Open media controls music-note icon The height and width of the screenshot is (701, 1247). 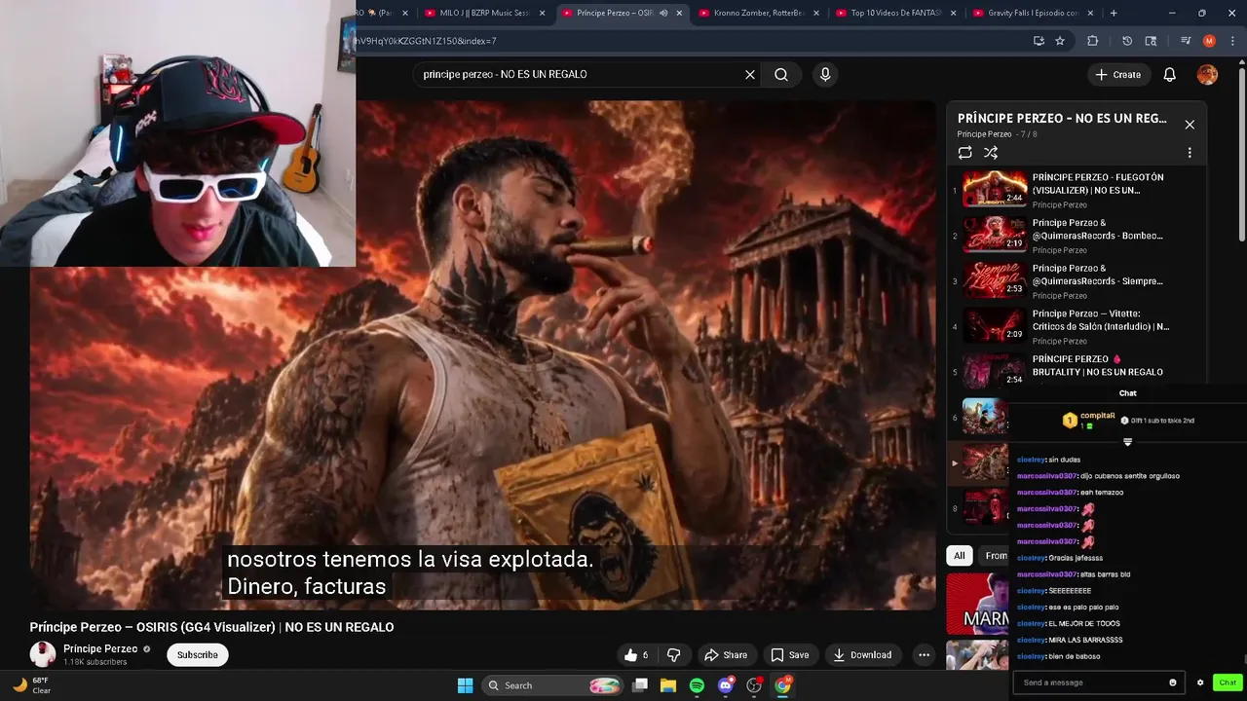(x=1186, y=41)
